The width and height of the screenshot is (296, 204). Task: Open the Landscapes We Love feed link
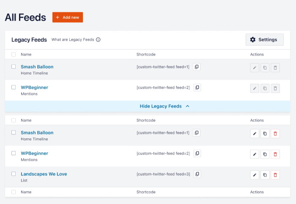(x=44, y=174)
